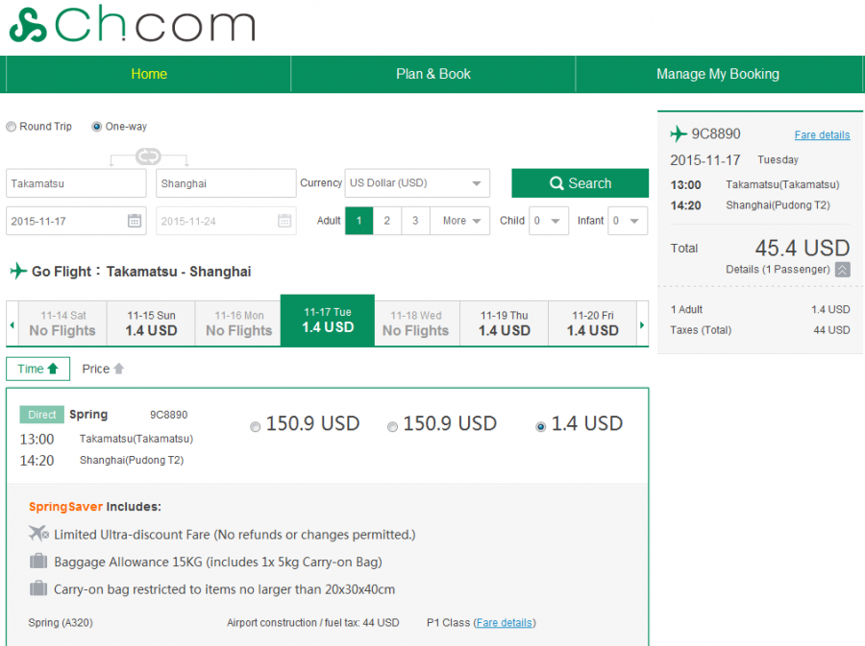Viewport: 865px width, 646px height.
Task: Click the Spring Airlines Ch.com logo
Action: coord(133,24)
